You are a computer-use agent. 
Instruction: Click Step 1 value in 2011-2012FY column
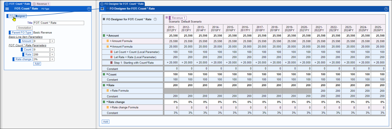pos(171,63)
